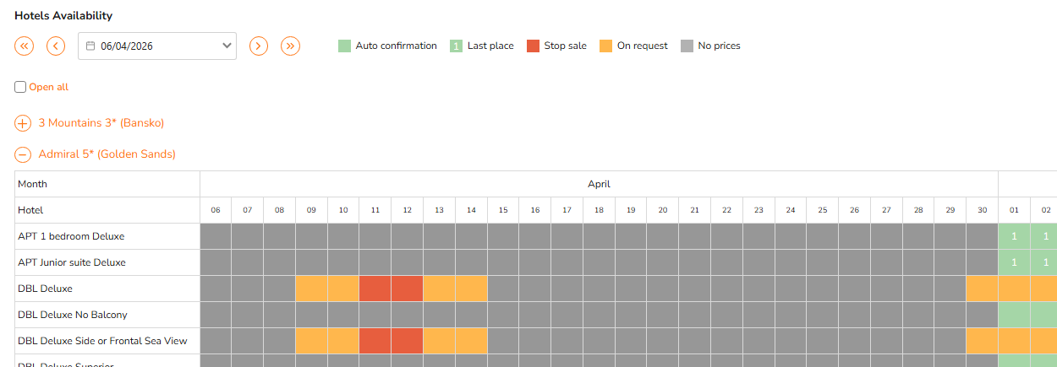Tick the Open all checkbox
This screenshot has width=1057, height=367.
[x=20, y=87]
